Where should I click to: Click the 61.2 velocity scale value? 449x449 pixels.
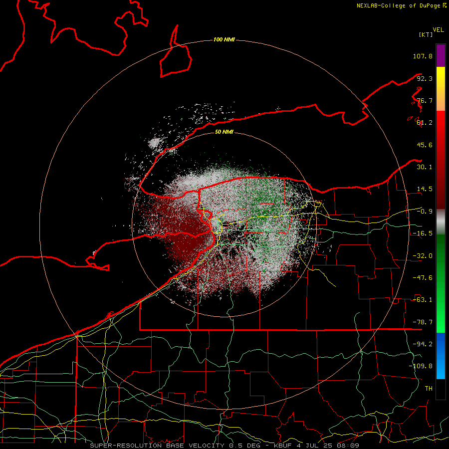coord(425,123)
